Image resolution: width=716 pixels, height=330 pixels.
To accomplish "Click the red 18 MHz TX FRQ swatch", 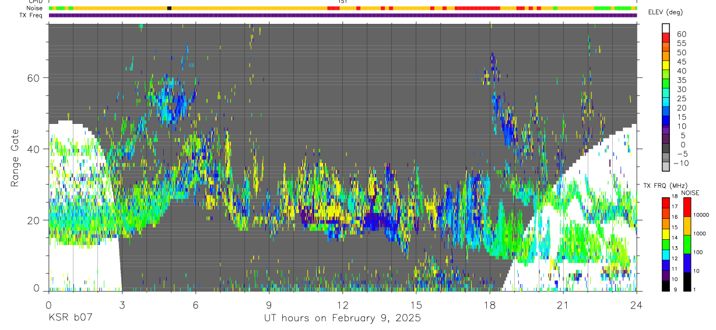I will [665, 203].
